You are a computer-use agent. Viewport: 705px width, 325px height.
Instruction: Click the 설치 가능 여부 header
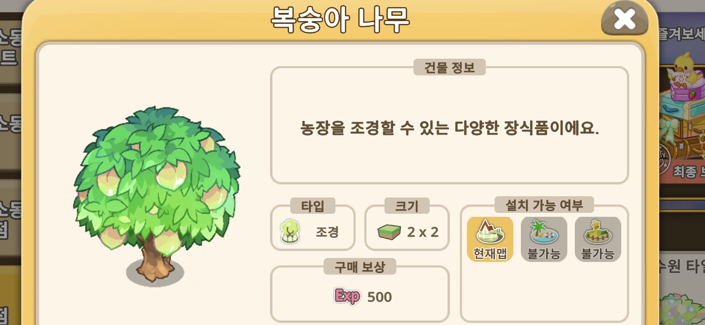coord(544,205)
